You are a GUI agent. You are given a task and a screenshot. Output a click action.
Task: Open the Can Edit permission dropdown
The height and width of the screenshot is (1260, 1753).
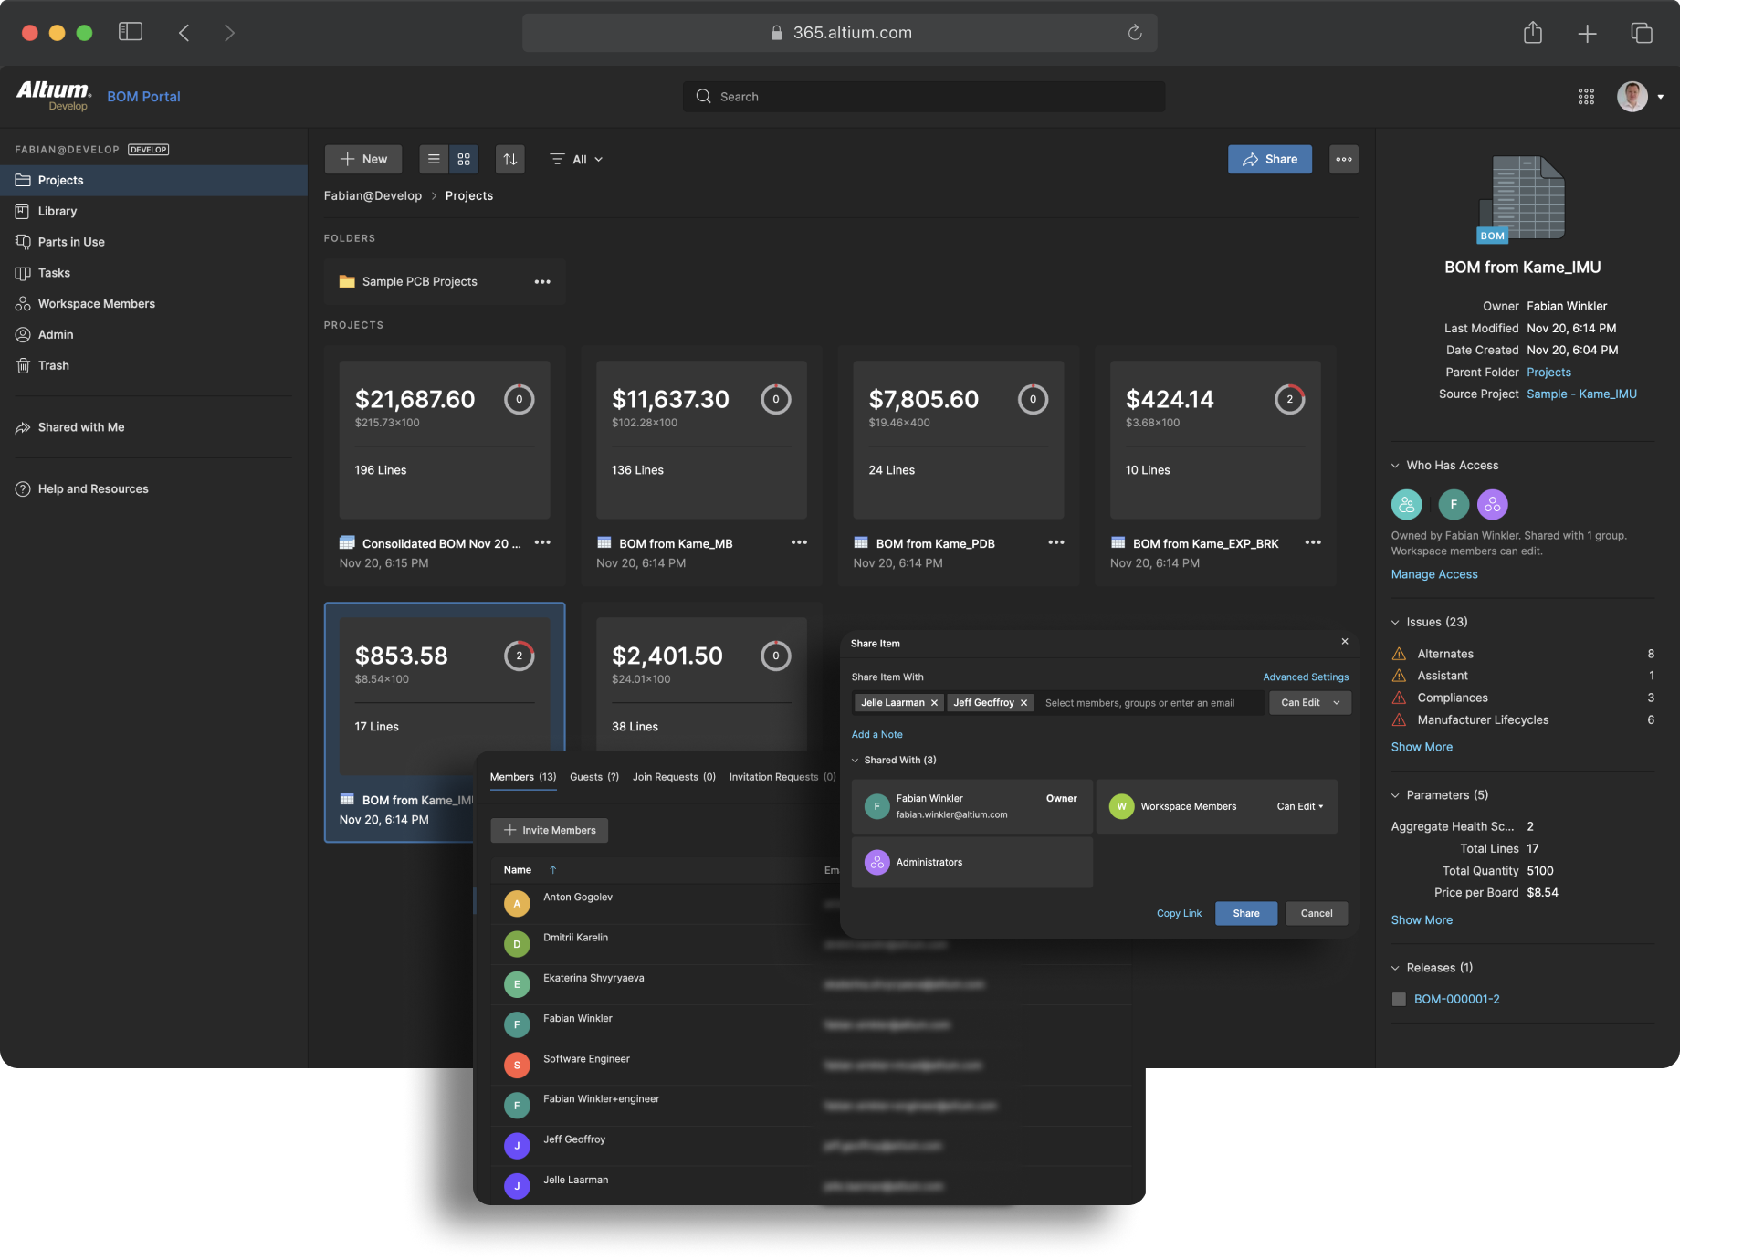(x=1309, y=703)
